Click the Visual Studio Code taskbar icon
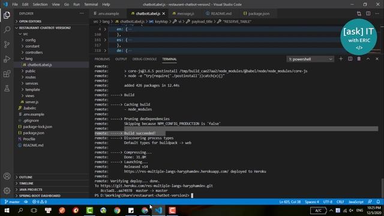 point(158,211)
